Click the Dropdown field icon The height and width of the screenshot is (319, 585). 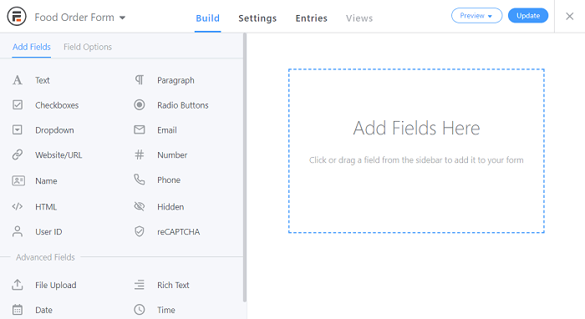(18, 130)
